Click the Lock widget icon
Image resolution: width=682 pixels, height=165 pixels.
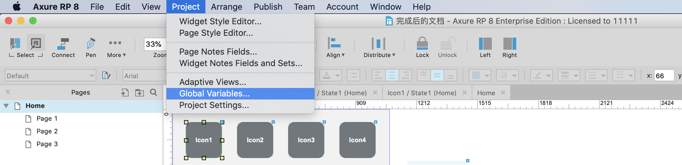(x=422, y=47)
